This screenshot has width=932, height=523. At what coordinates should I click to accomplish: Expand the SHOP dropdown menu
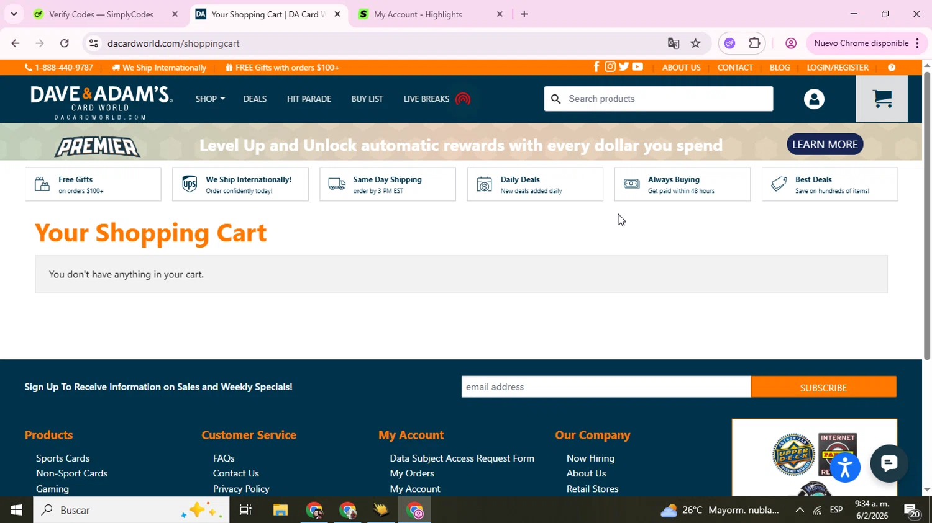[x=210, y=99]
